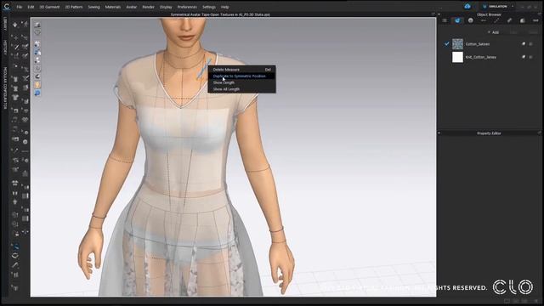Open the 2D Pattern menu
This screenshot has width=544, height=306.
pyautogui.click(x=74, y=7)
